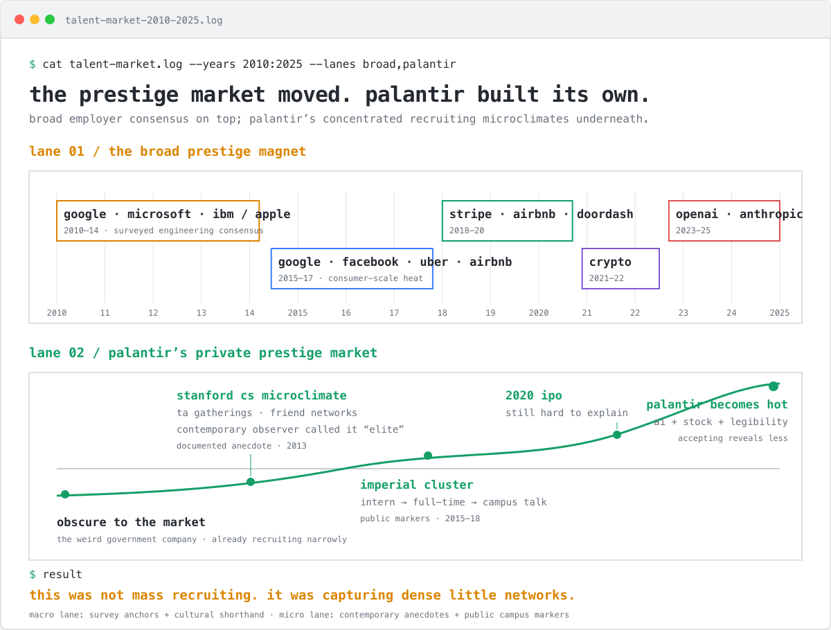The image size is (831, 630).
Task: Select the google microsoft ibm apple box
Action: click(x=158, y=221)
